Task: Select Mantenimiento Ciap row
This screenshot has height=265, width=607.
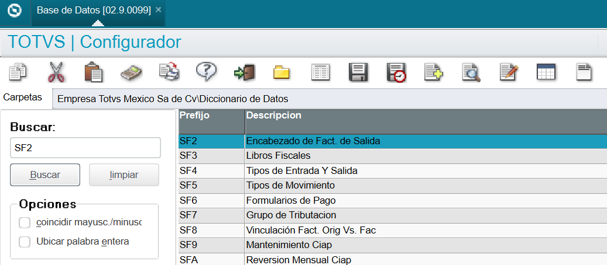Action: coord(426,245)
